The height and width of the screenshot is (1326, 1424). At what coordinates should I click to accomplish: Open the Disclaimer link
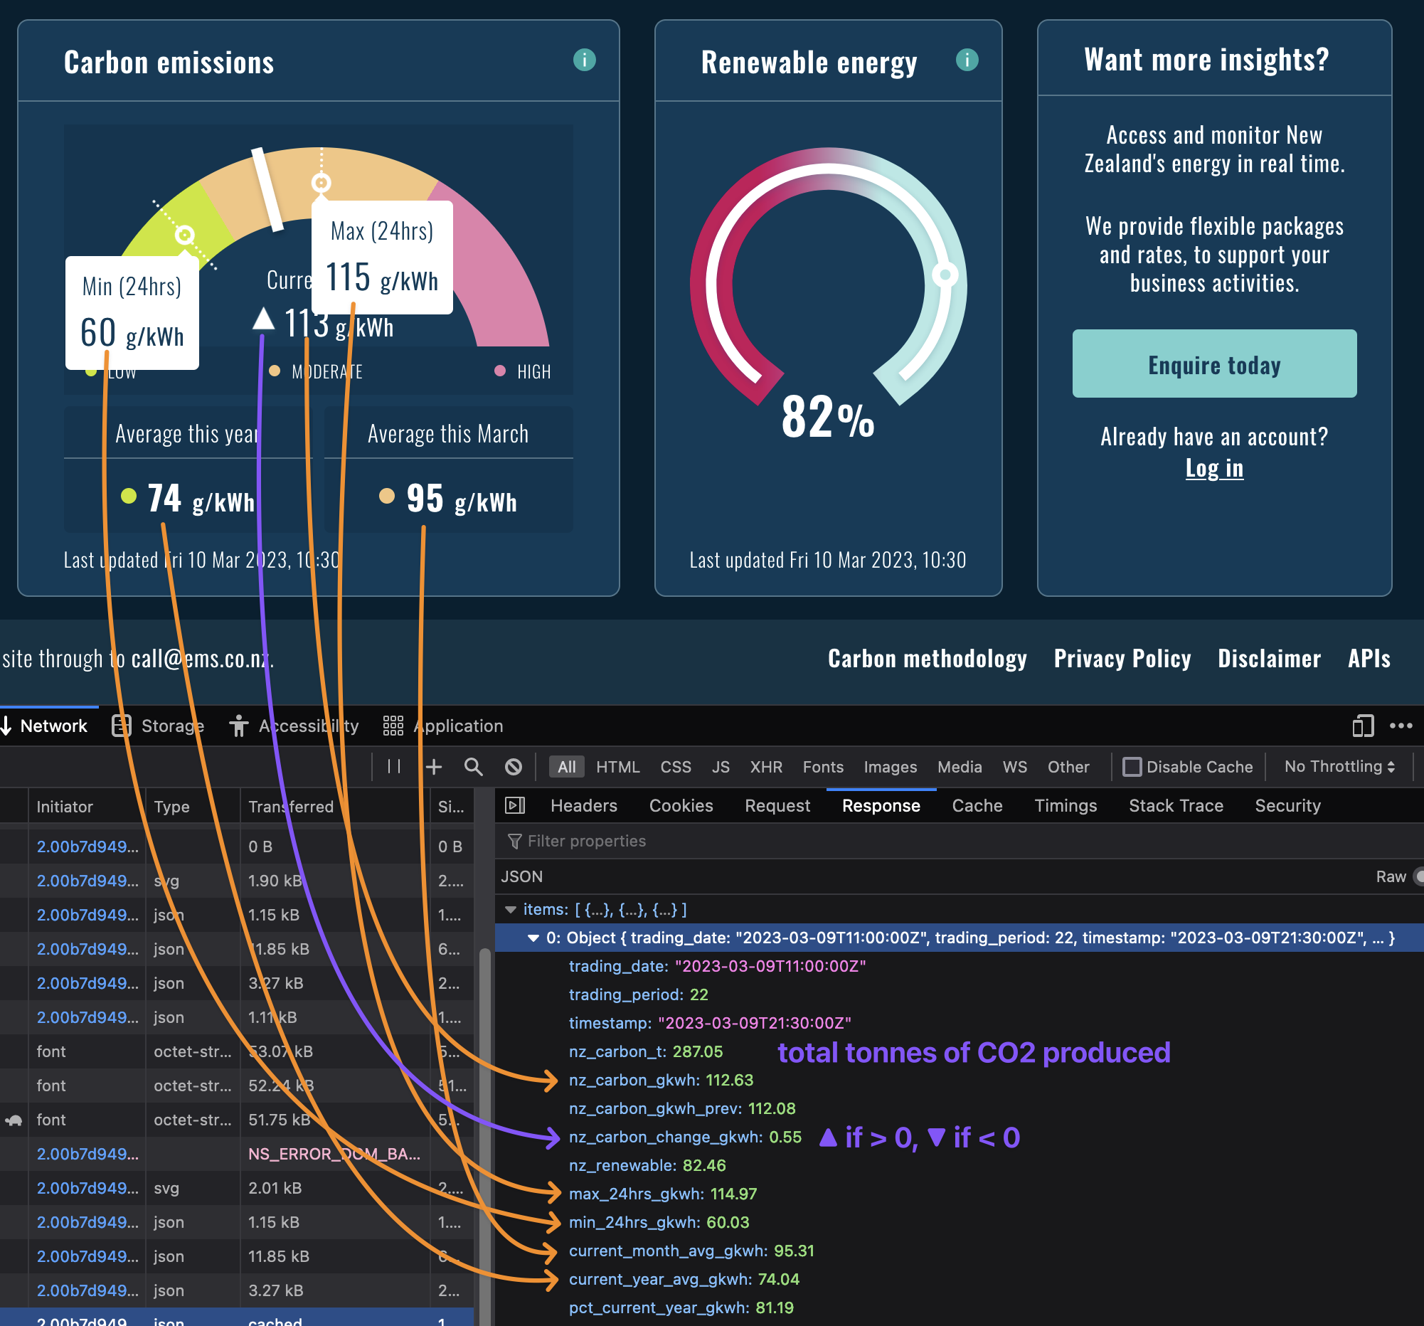tap(1269, 658)
